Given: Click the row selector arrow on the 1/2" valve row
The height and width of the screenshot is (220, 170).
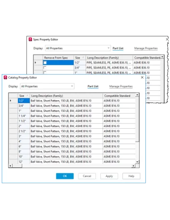Looking at the screenshot, I should click(x=10, y=101).
